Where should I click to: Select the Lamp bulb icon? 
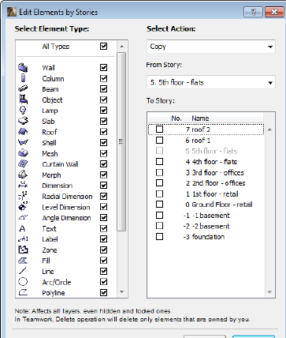coord(23,110)
